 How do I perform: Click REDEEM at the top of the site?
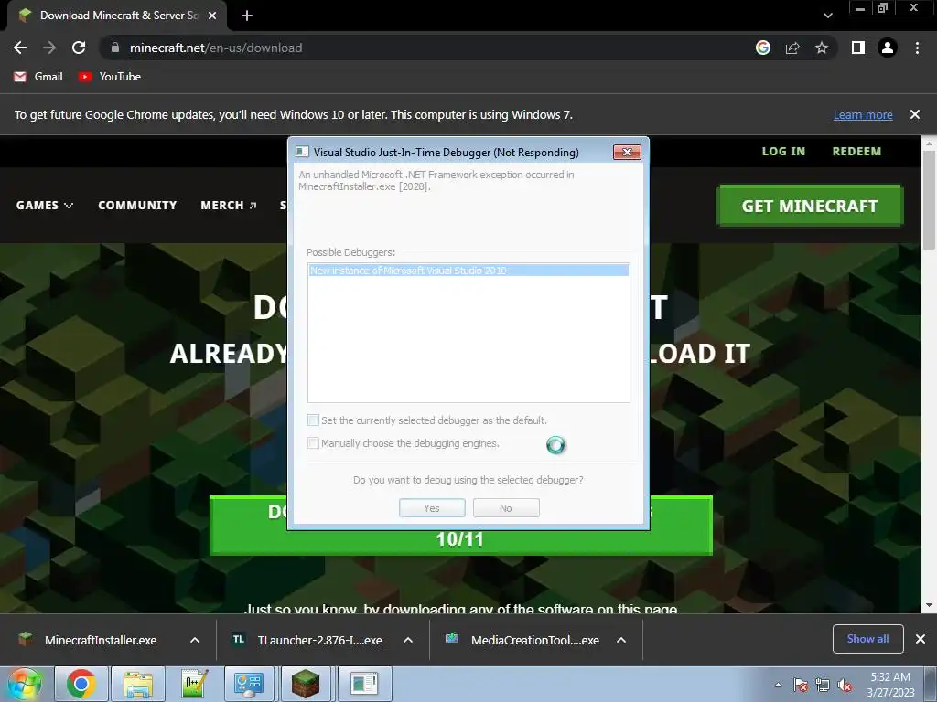coord(856,152)
